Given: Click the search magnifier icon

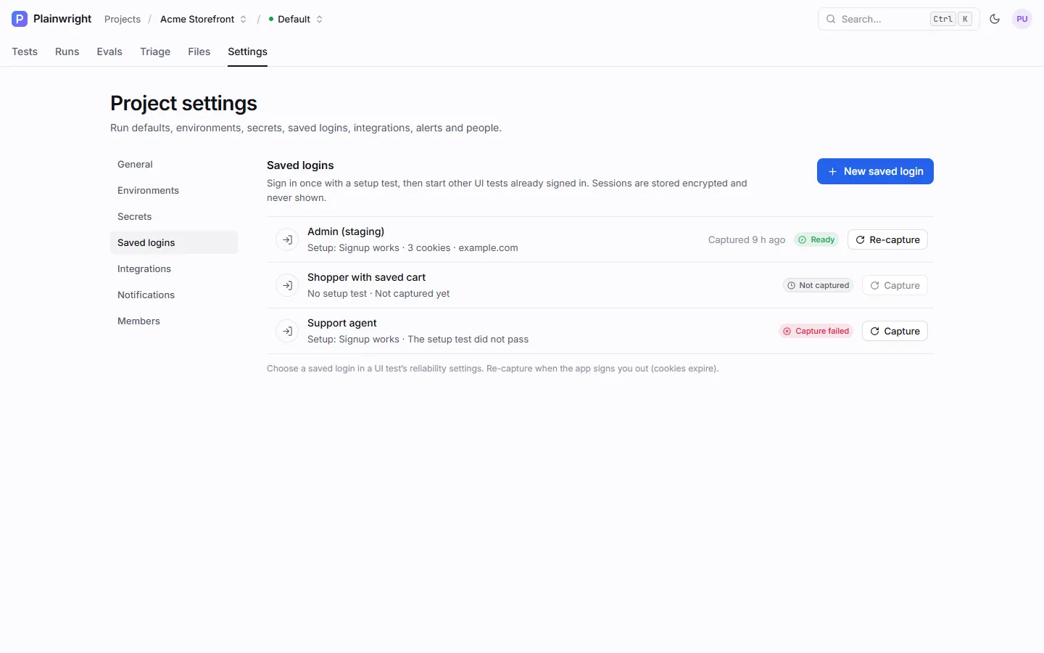Looking at the screenshot, I should [x=831, y=19].
